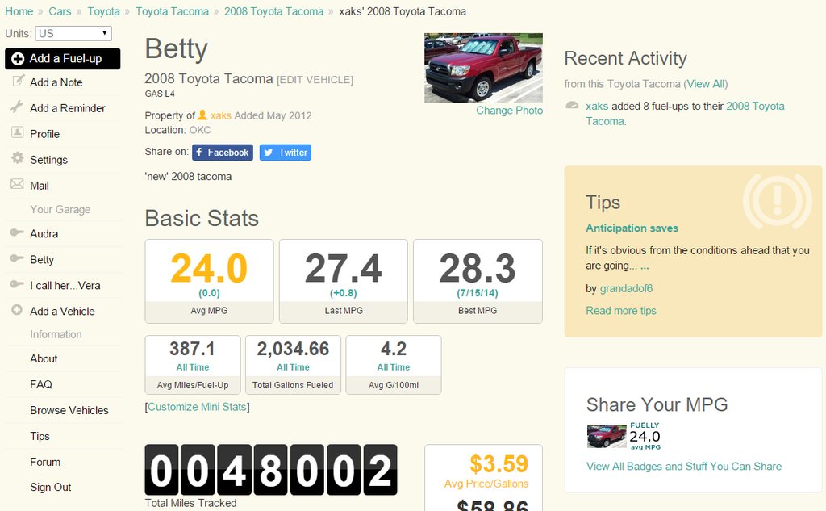
Task: Select Betty vehicle in garage
Action: (x=42, y=259)
